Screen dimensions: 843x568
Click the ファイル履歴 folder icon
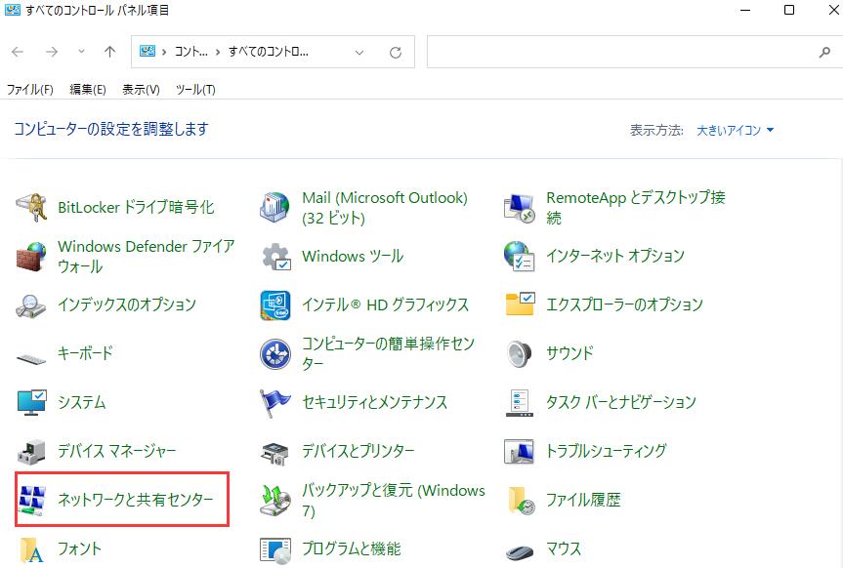click(520, 501)
